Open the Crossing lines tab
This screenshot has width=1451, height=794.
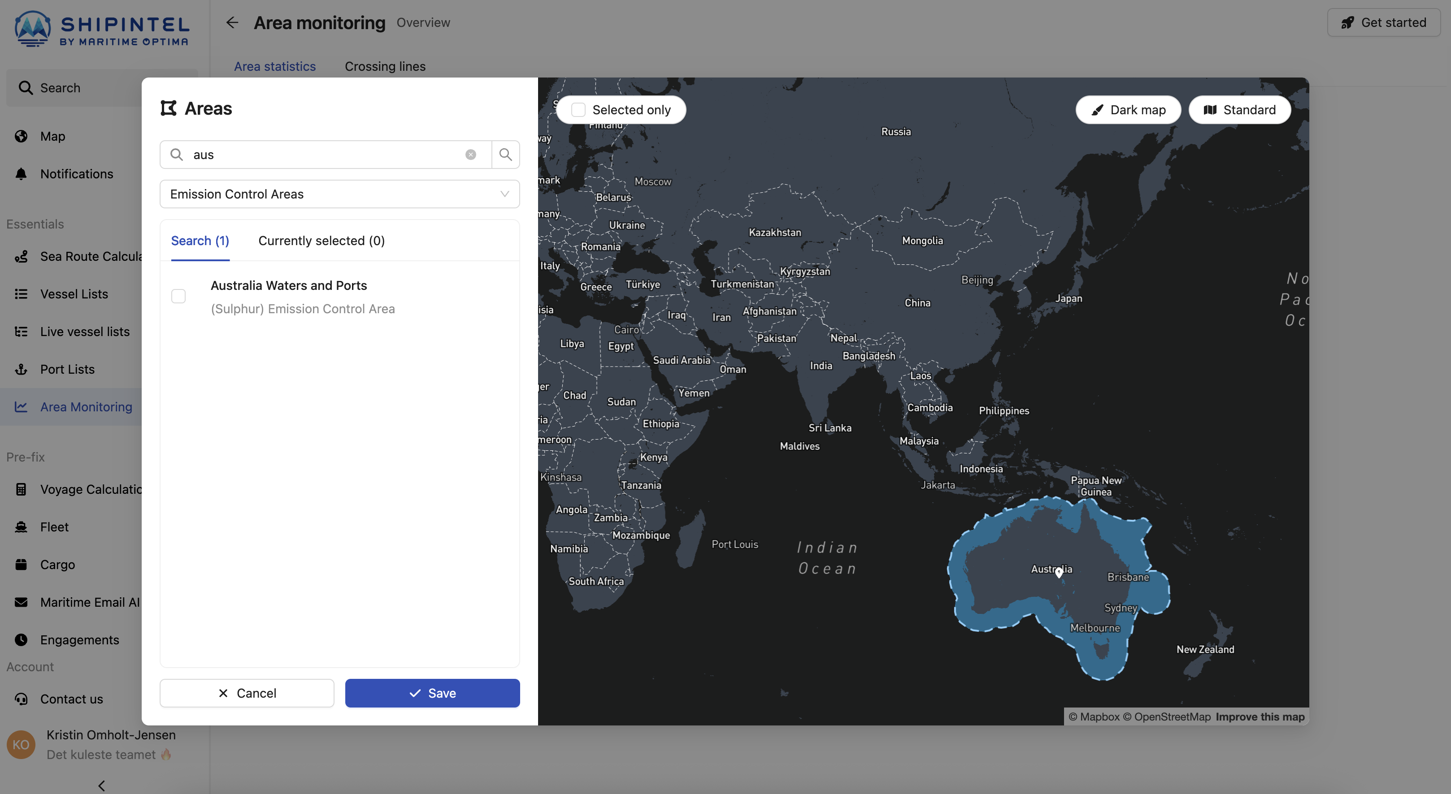point(385,66)
